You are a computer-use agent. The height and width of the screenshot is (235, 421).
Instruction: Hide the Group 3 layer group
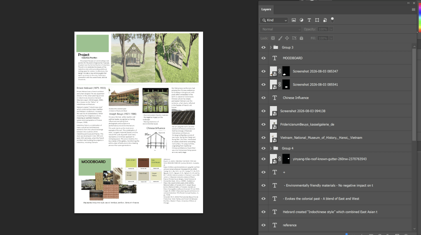click(263, 47)
